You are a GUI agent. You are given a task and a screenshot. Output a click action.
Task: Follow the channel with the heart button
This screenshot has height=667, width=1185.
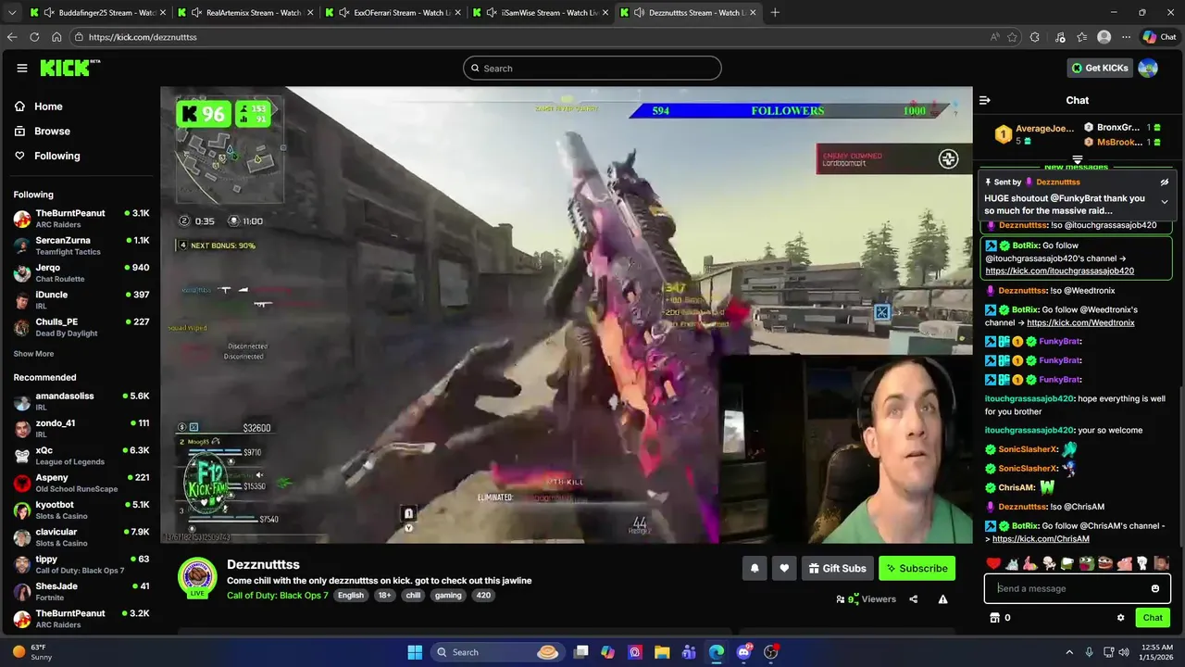(x=784, y=568)
